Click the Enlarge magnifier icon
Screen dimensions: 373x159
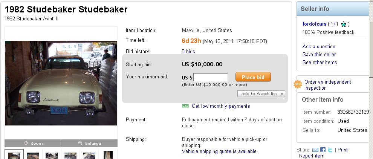point(80,144)
